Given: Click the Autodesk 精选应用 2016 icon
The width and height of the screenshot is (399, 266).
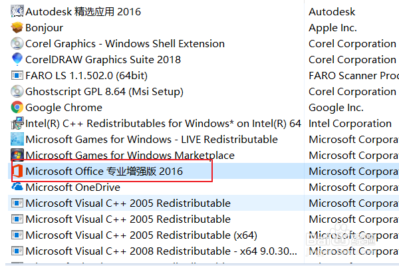Looking at the screenshot, I should pyautogui.click(x=17, y=11).
